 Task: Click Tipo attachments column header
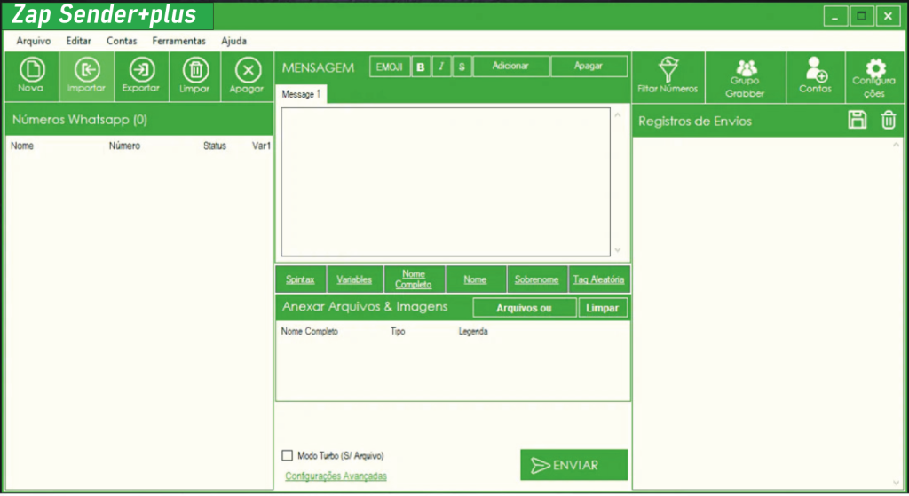coord(398,332)
